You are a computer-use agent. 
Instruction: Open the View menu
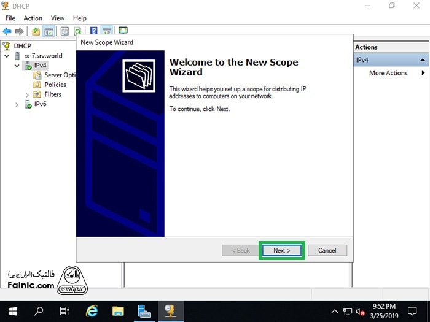[x=58, y=18]
